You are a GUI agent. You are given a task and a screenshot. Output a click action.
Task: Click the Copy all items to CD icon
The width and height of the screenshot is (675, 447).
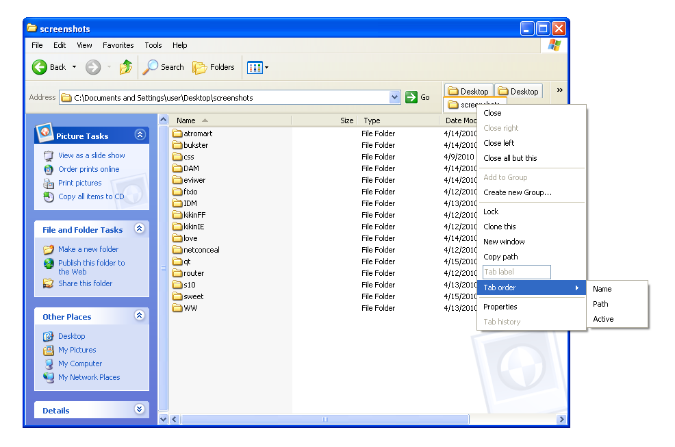pos(49,196)
